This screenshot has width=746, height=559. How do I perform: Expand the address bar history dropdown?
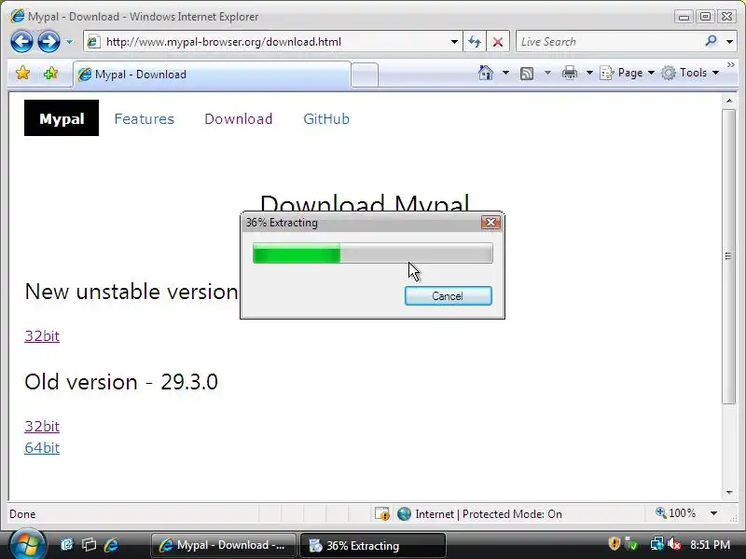coord(454,42)
